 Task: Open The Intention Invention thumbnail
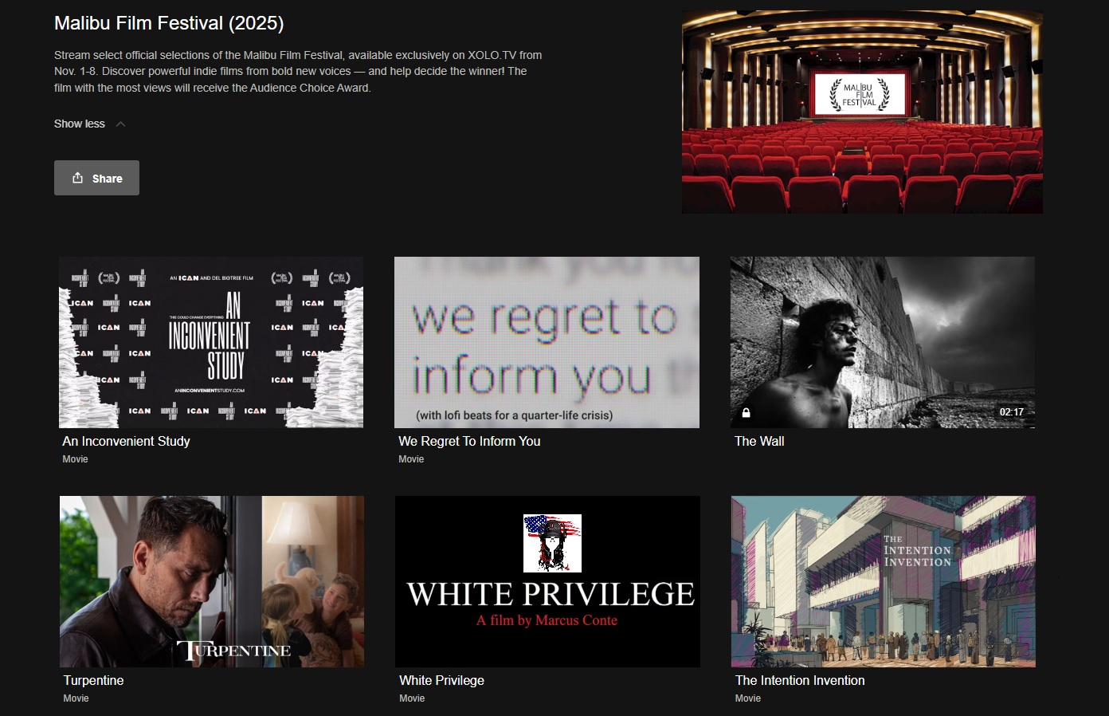pyautogui.click(x=883, y=581)
